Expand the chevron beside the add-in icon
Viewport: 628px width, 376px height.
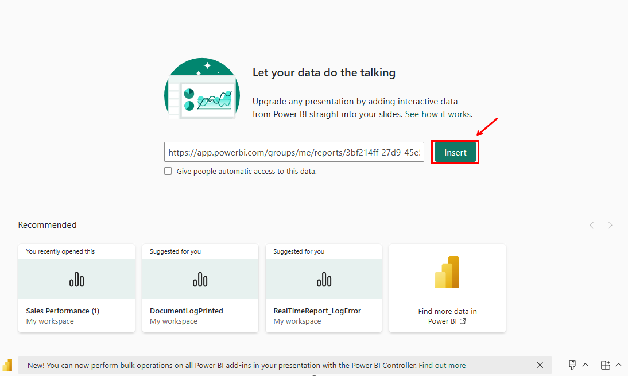point(619,365)
